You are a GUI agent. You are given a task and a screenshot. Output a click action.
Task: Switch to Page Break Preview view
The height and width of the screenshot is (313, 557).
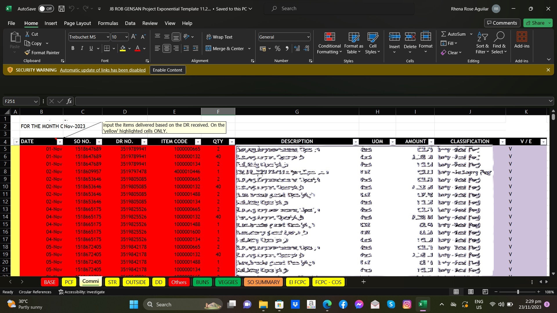(x=485, y=292)
